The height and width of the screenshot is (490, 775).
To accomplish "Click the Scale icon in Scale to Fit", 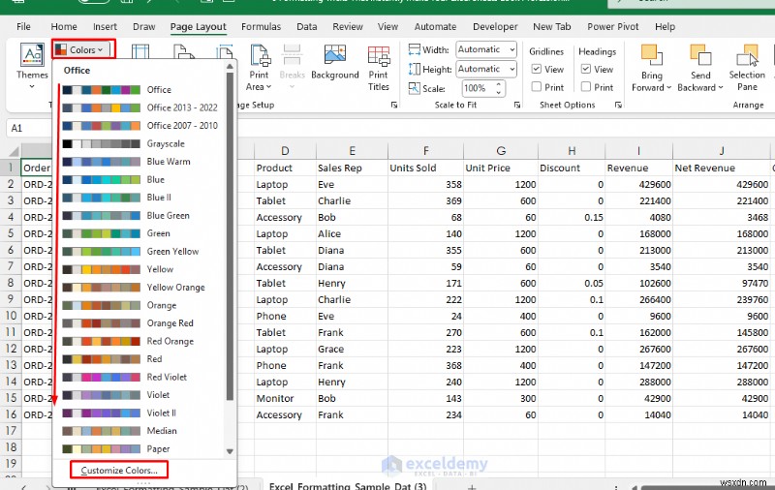I will pos(415,88).
